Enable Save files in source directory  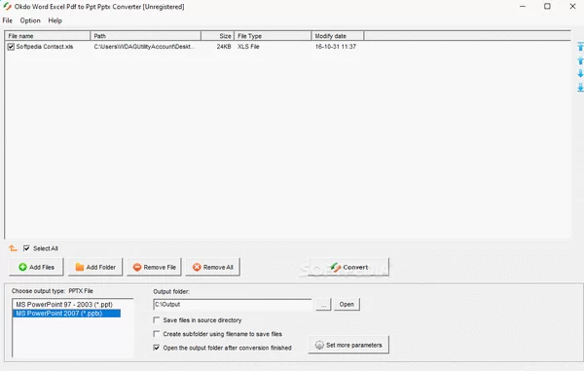point(157,320)
